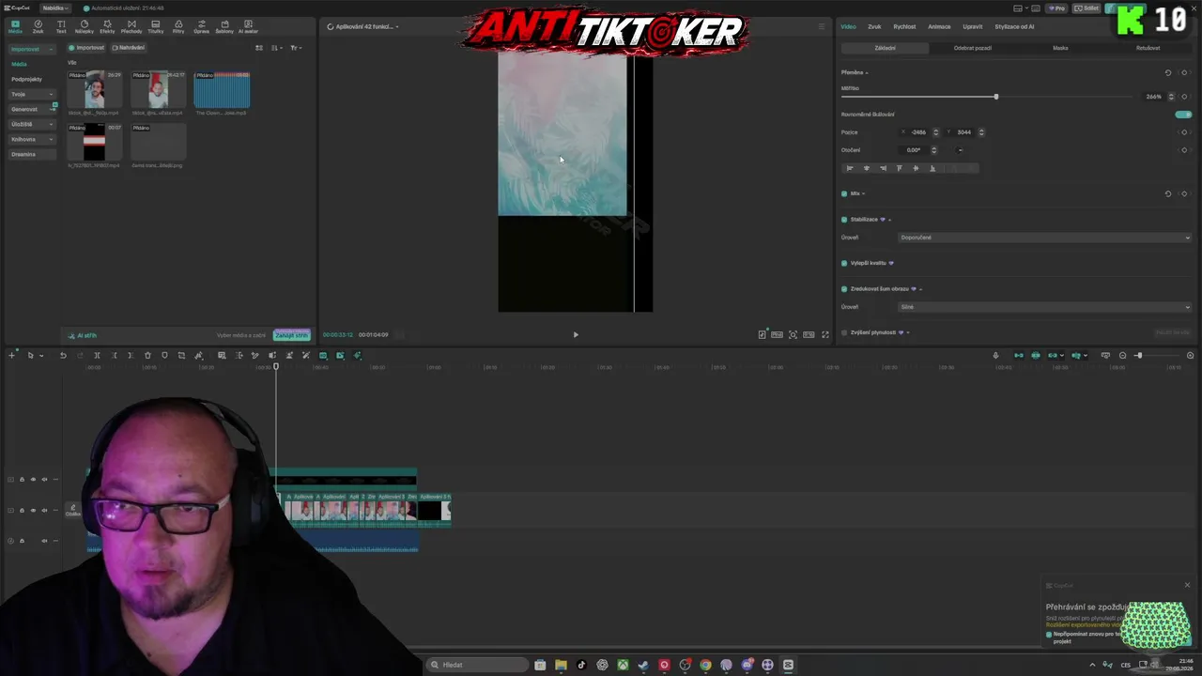Viewport: 1202px width, 676px height.
Task: Select the Média tab in top toolbar
Action: 15,26
